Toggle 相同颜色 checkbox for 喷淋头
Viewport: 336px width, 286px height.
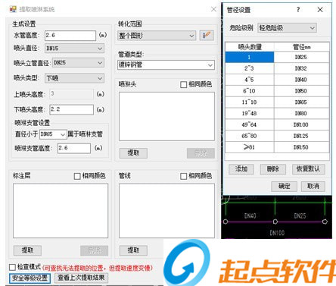point(183,84)
